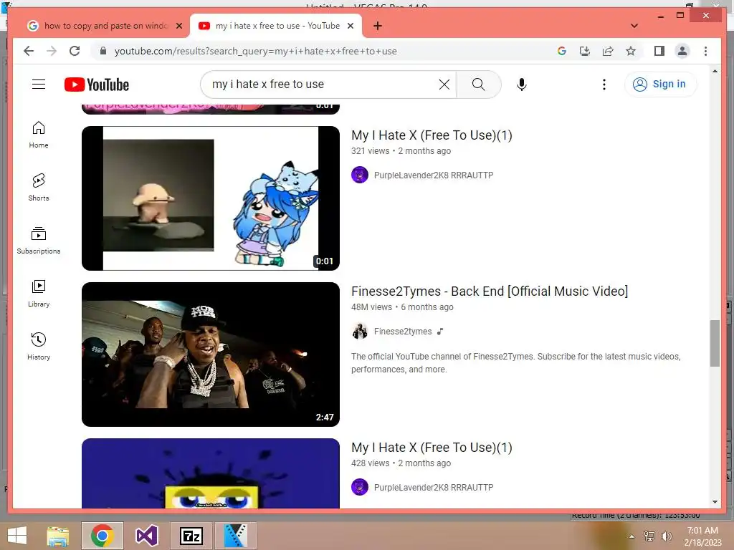734x550 pixels.
Task: Clear the search box with the X
Action: [x=444, y=85]
